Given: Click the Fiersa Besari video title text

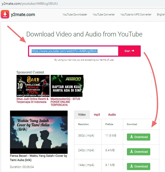Looking at the screenshot, I should [x=39, y=158].
